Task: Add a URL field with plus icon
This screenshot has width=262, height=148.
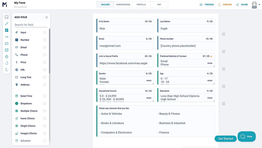Action: click(x=45, y=70)
